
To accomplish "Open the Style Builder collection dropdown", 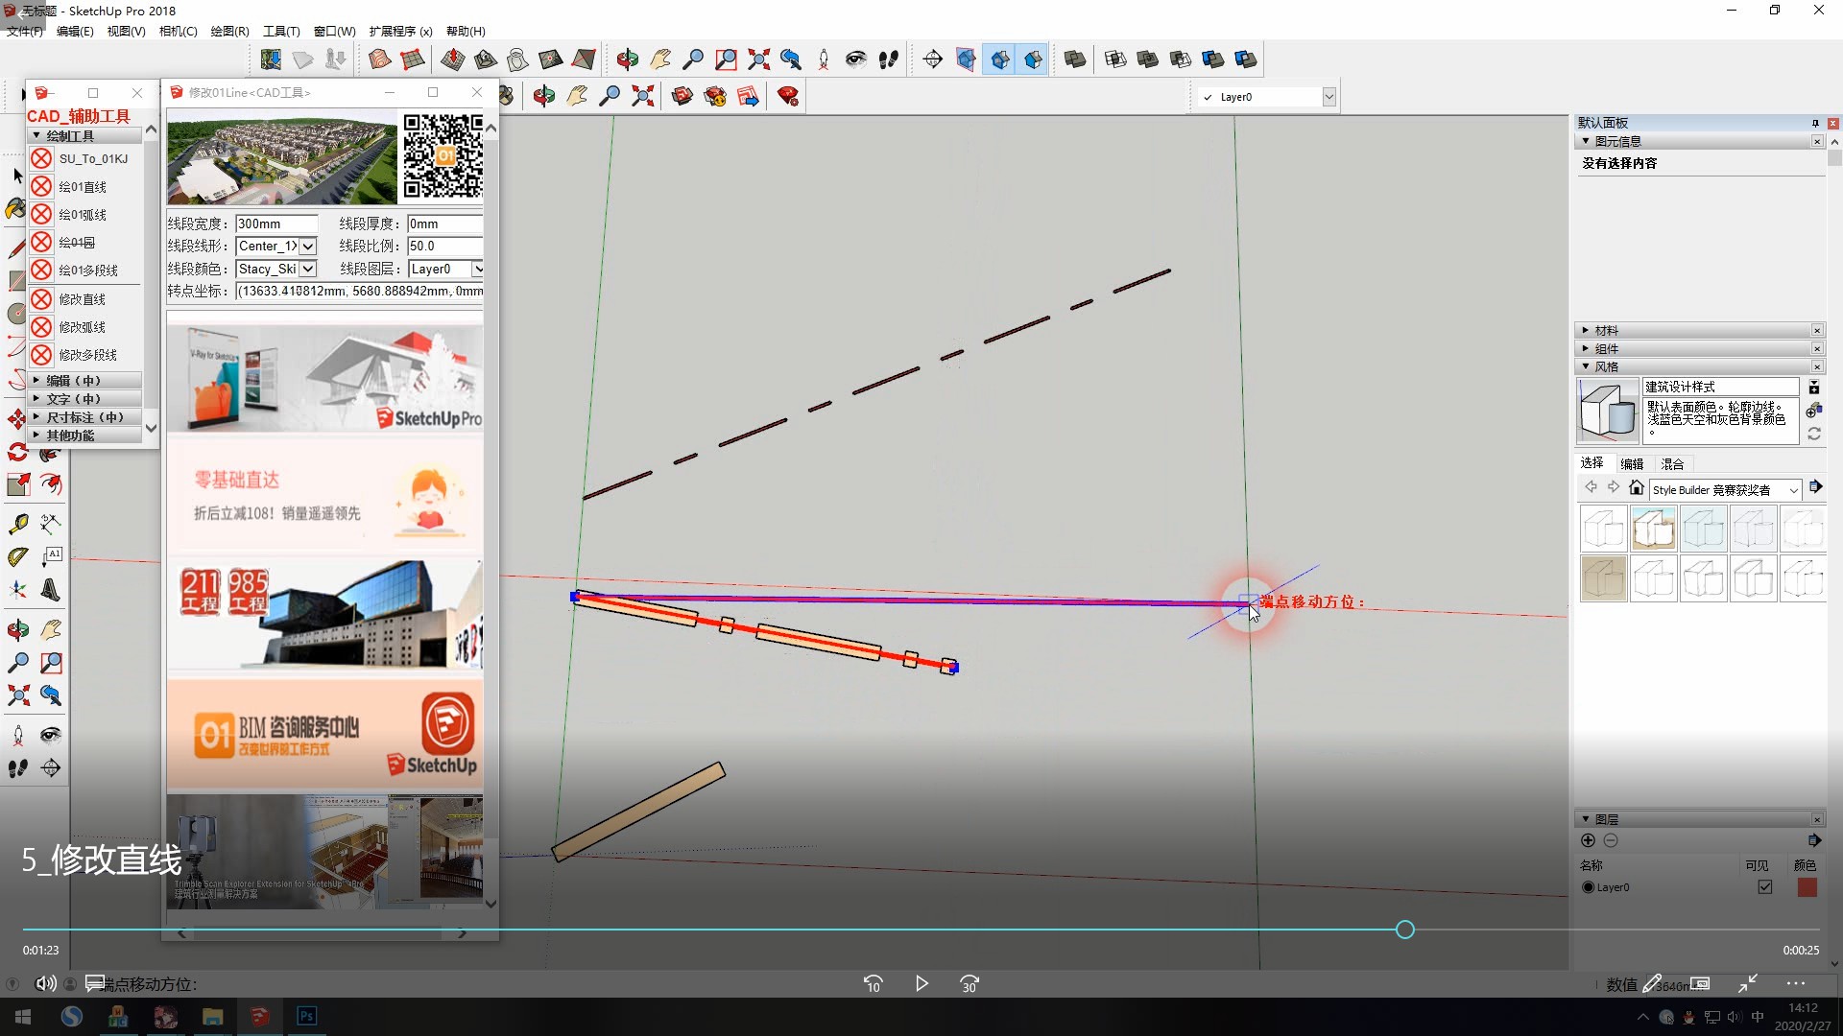I will (1792, 490).
